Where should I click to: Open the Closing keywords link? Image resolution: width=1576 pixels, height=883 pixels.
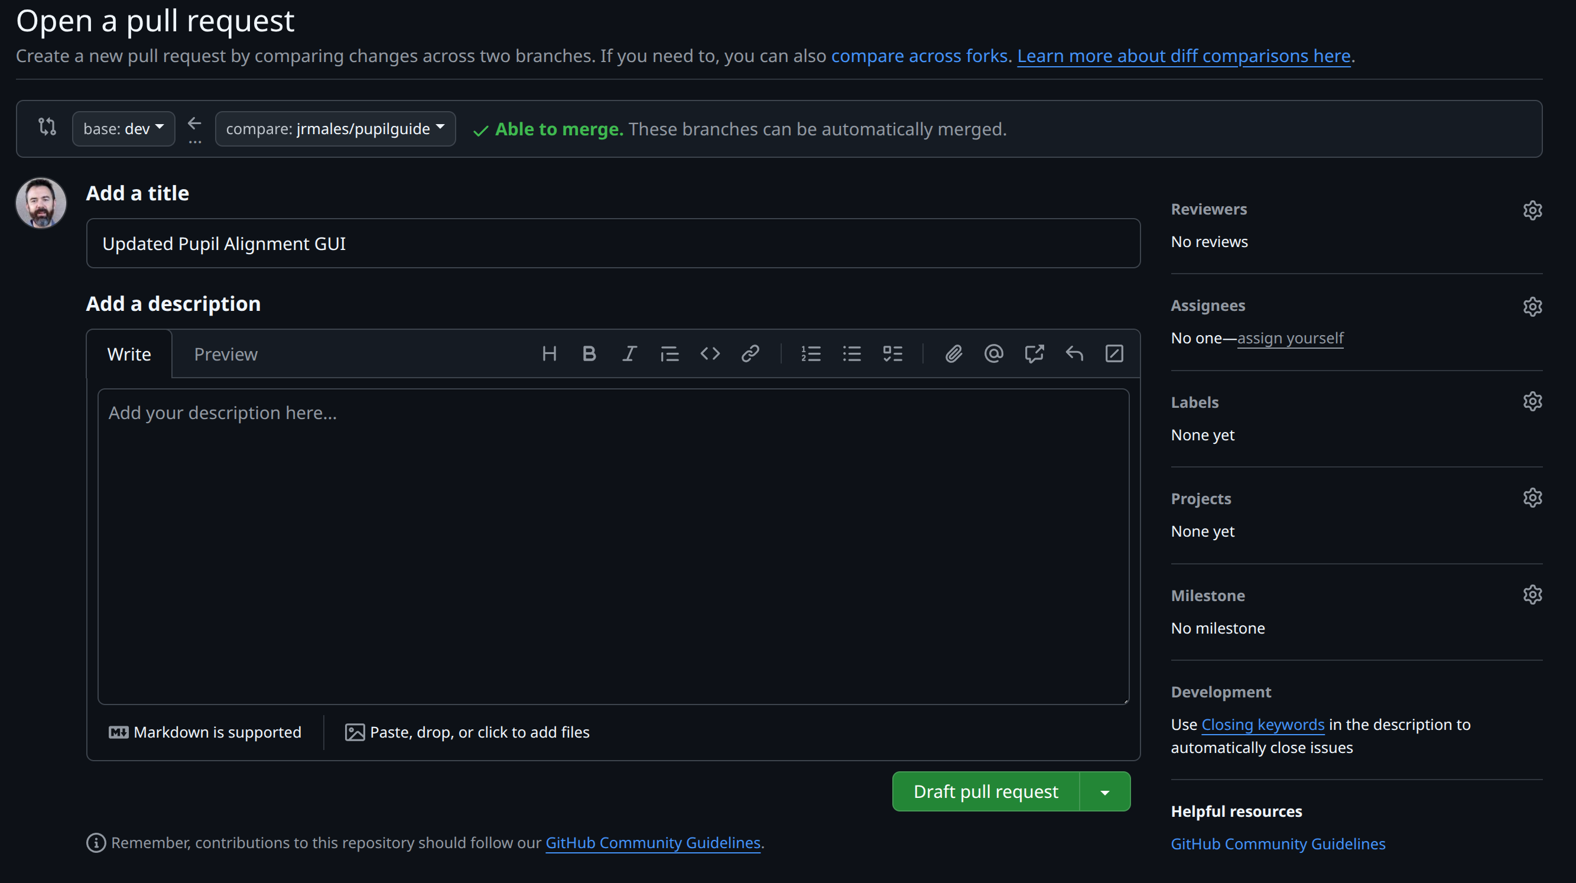point(1263,725)
